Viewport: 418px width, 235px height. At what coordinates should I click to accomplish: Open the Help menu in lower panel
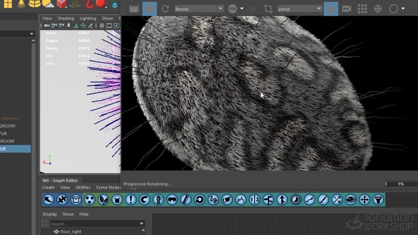click(x=84, y=214)
